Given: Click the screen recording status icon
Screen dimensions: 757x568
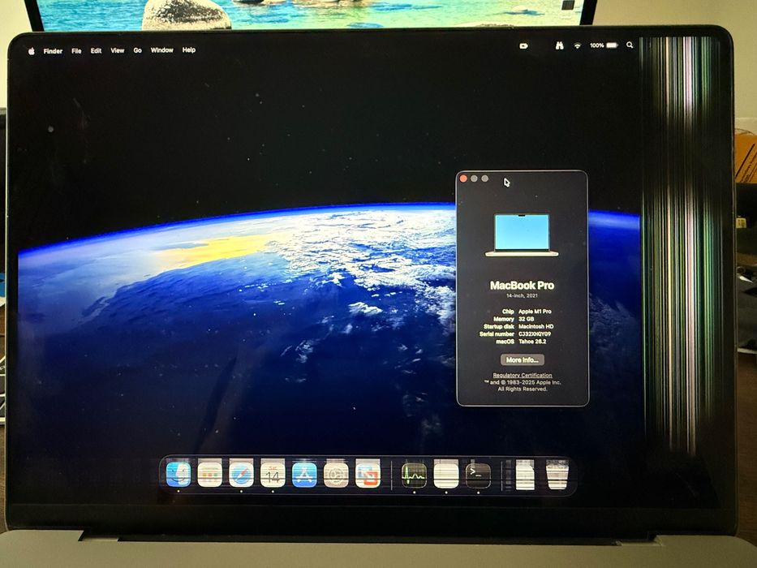Looking at the screenshot, I should [x=524, y=46].
